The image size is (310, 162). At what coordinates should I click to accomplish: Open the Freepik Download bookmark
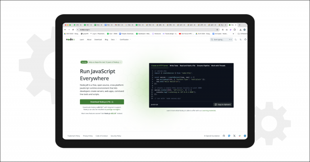126,34
